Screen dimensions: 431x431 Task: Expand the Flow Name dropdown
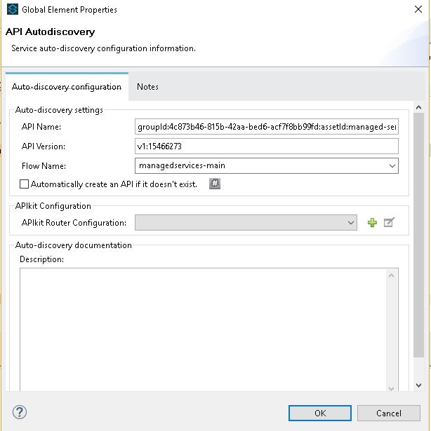[x=392, y=166]
